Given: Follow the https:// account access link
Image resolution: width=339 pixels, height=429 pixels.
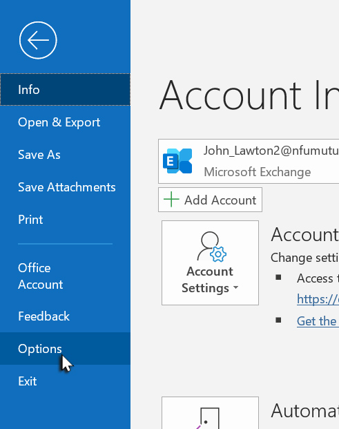Looking at the screenshot, I should 318,298.
